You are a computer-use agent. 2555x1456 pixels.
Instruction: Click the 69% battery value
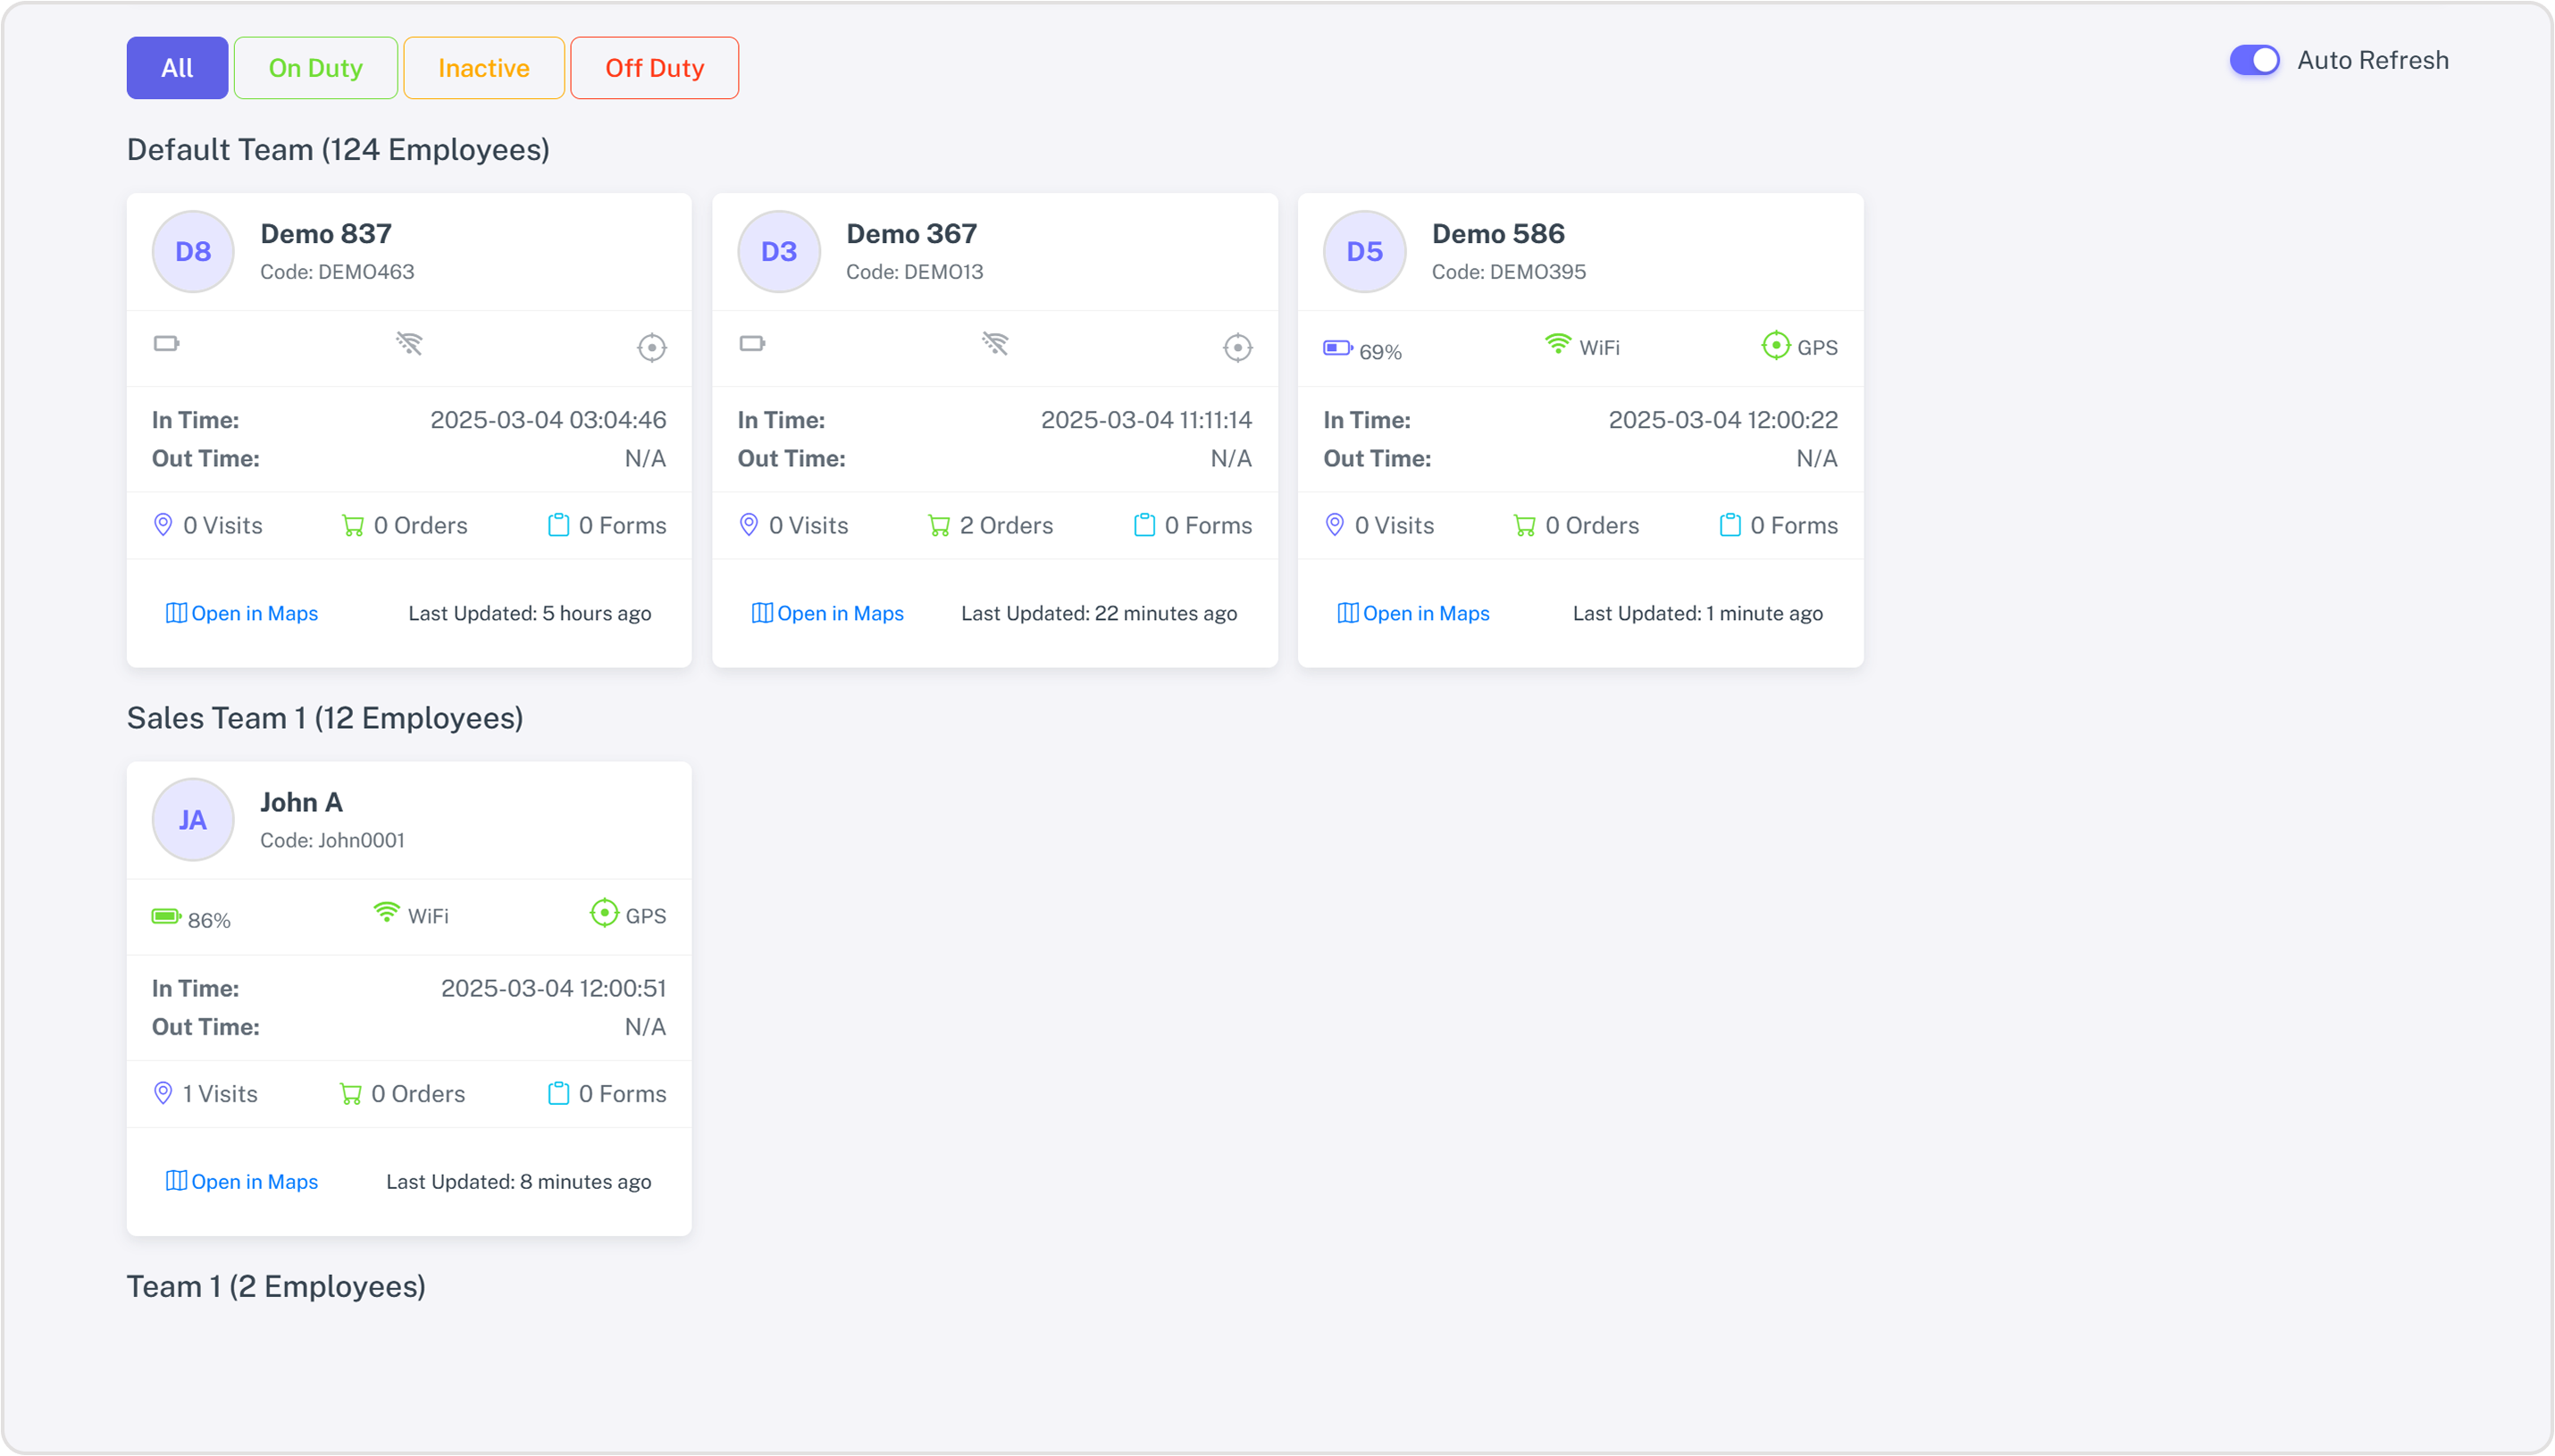1381,352
